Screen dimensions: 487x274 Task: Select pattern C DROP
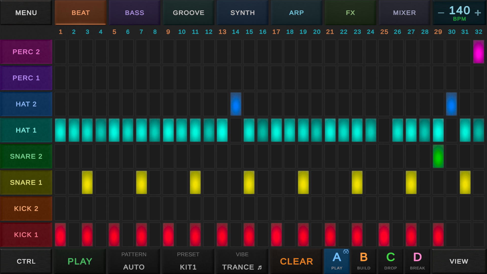click(391, 261)
